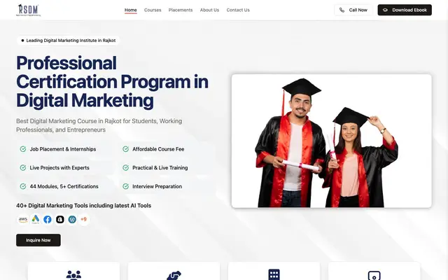Viewport: 448px width, 280px height.
Task: Go to the Courses page
Action: [153, 10]
